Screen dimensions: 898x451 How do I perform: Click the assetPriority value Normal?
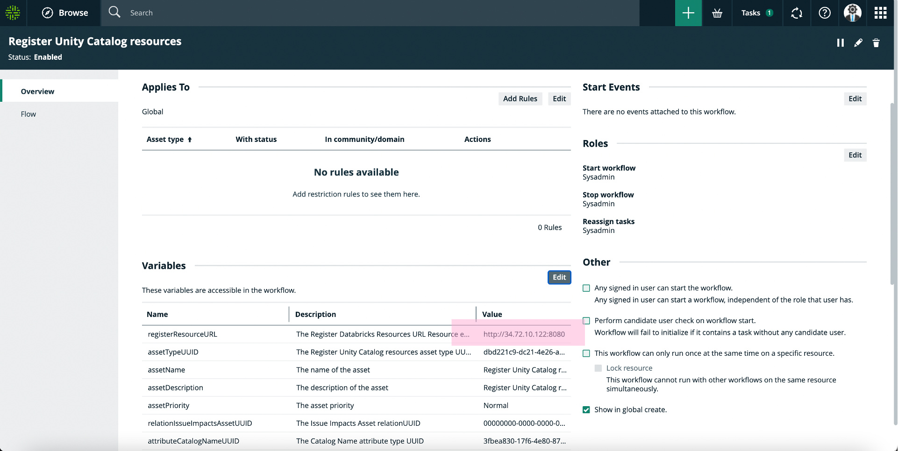click(x=496, y=405)
